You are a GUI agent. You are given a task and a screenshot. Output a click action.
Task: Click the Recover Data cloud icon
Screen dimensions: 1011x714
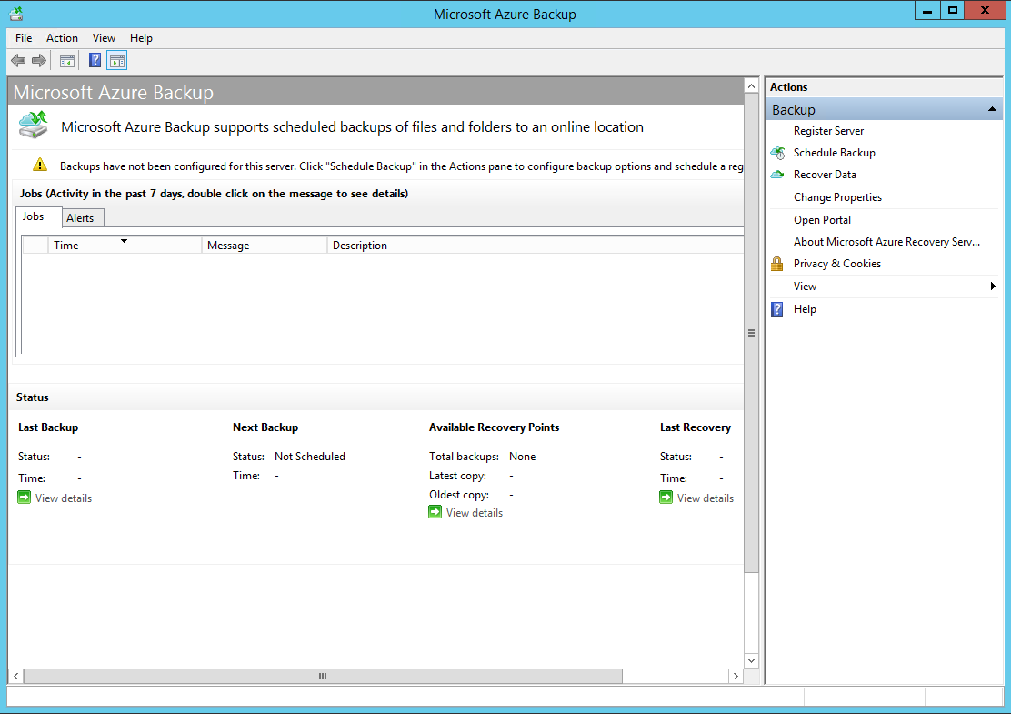[x=777, y=175]
